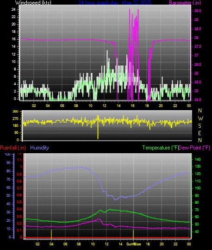This screenshot has height=250, width=212.
Task: Click the 16 knots windspeed axis value
Action: click(x=13, y=39)
